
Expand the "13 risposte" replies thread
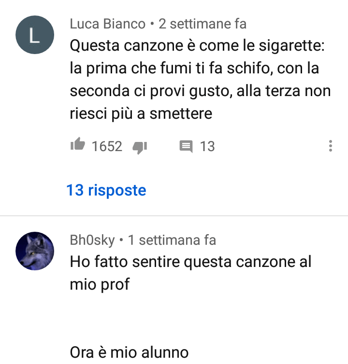[x=106, y=190]
